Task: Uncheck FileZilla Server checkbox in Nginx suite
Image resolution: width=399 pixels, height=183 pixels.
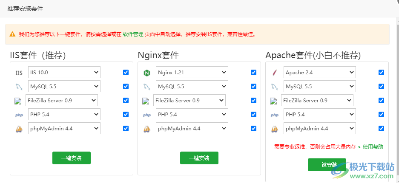Action: point(253,100)
